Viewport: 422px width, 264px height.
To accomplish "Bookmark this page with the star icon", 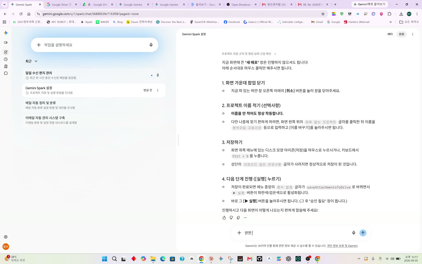I will [x=323, y=14].
